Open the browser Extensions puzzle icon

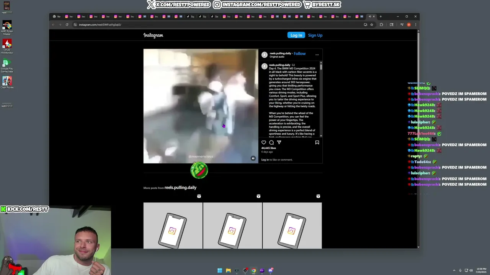point(381,24)
